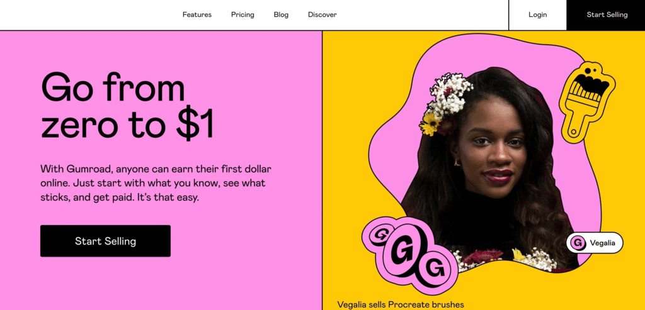The width and height of the screenshot is (645, 310).
Task: Click the small top-left G coin icon
Action: click(381, 235)
